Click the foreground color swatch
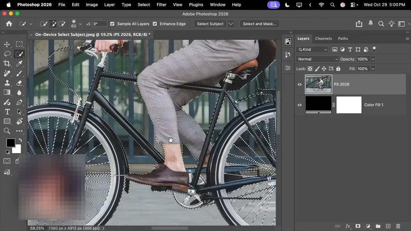 (x=11, y=142)
